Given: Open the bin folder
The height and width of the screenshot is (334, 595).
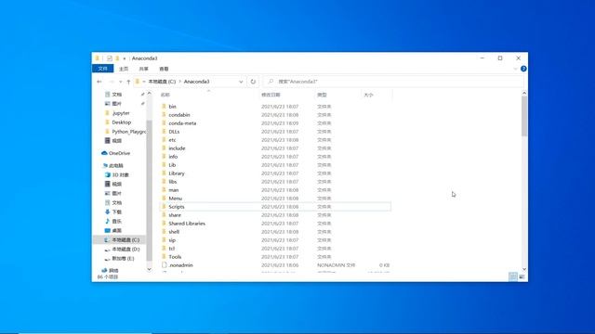Looking at the screenshot, I should [x=172, y=107].
